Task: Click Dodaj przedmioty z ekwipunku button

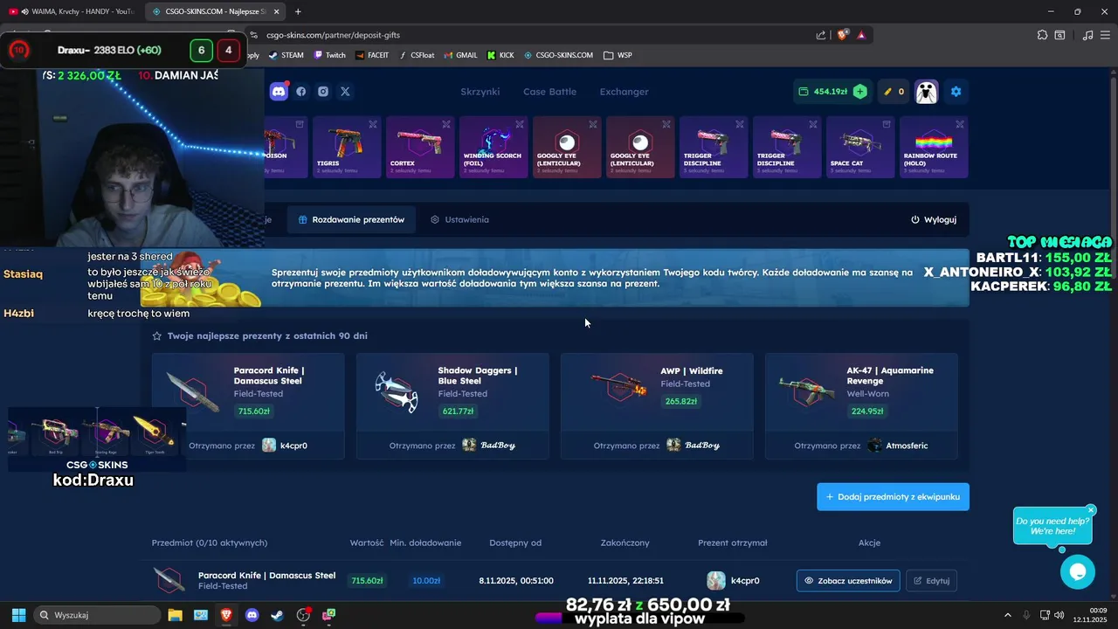Action: [893, 496]
